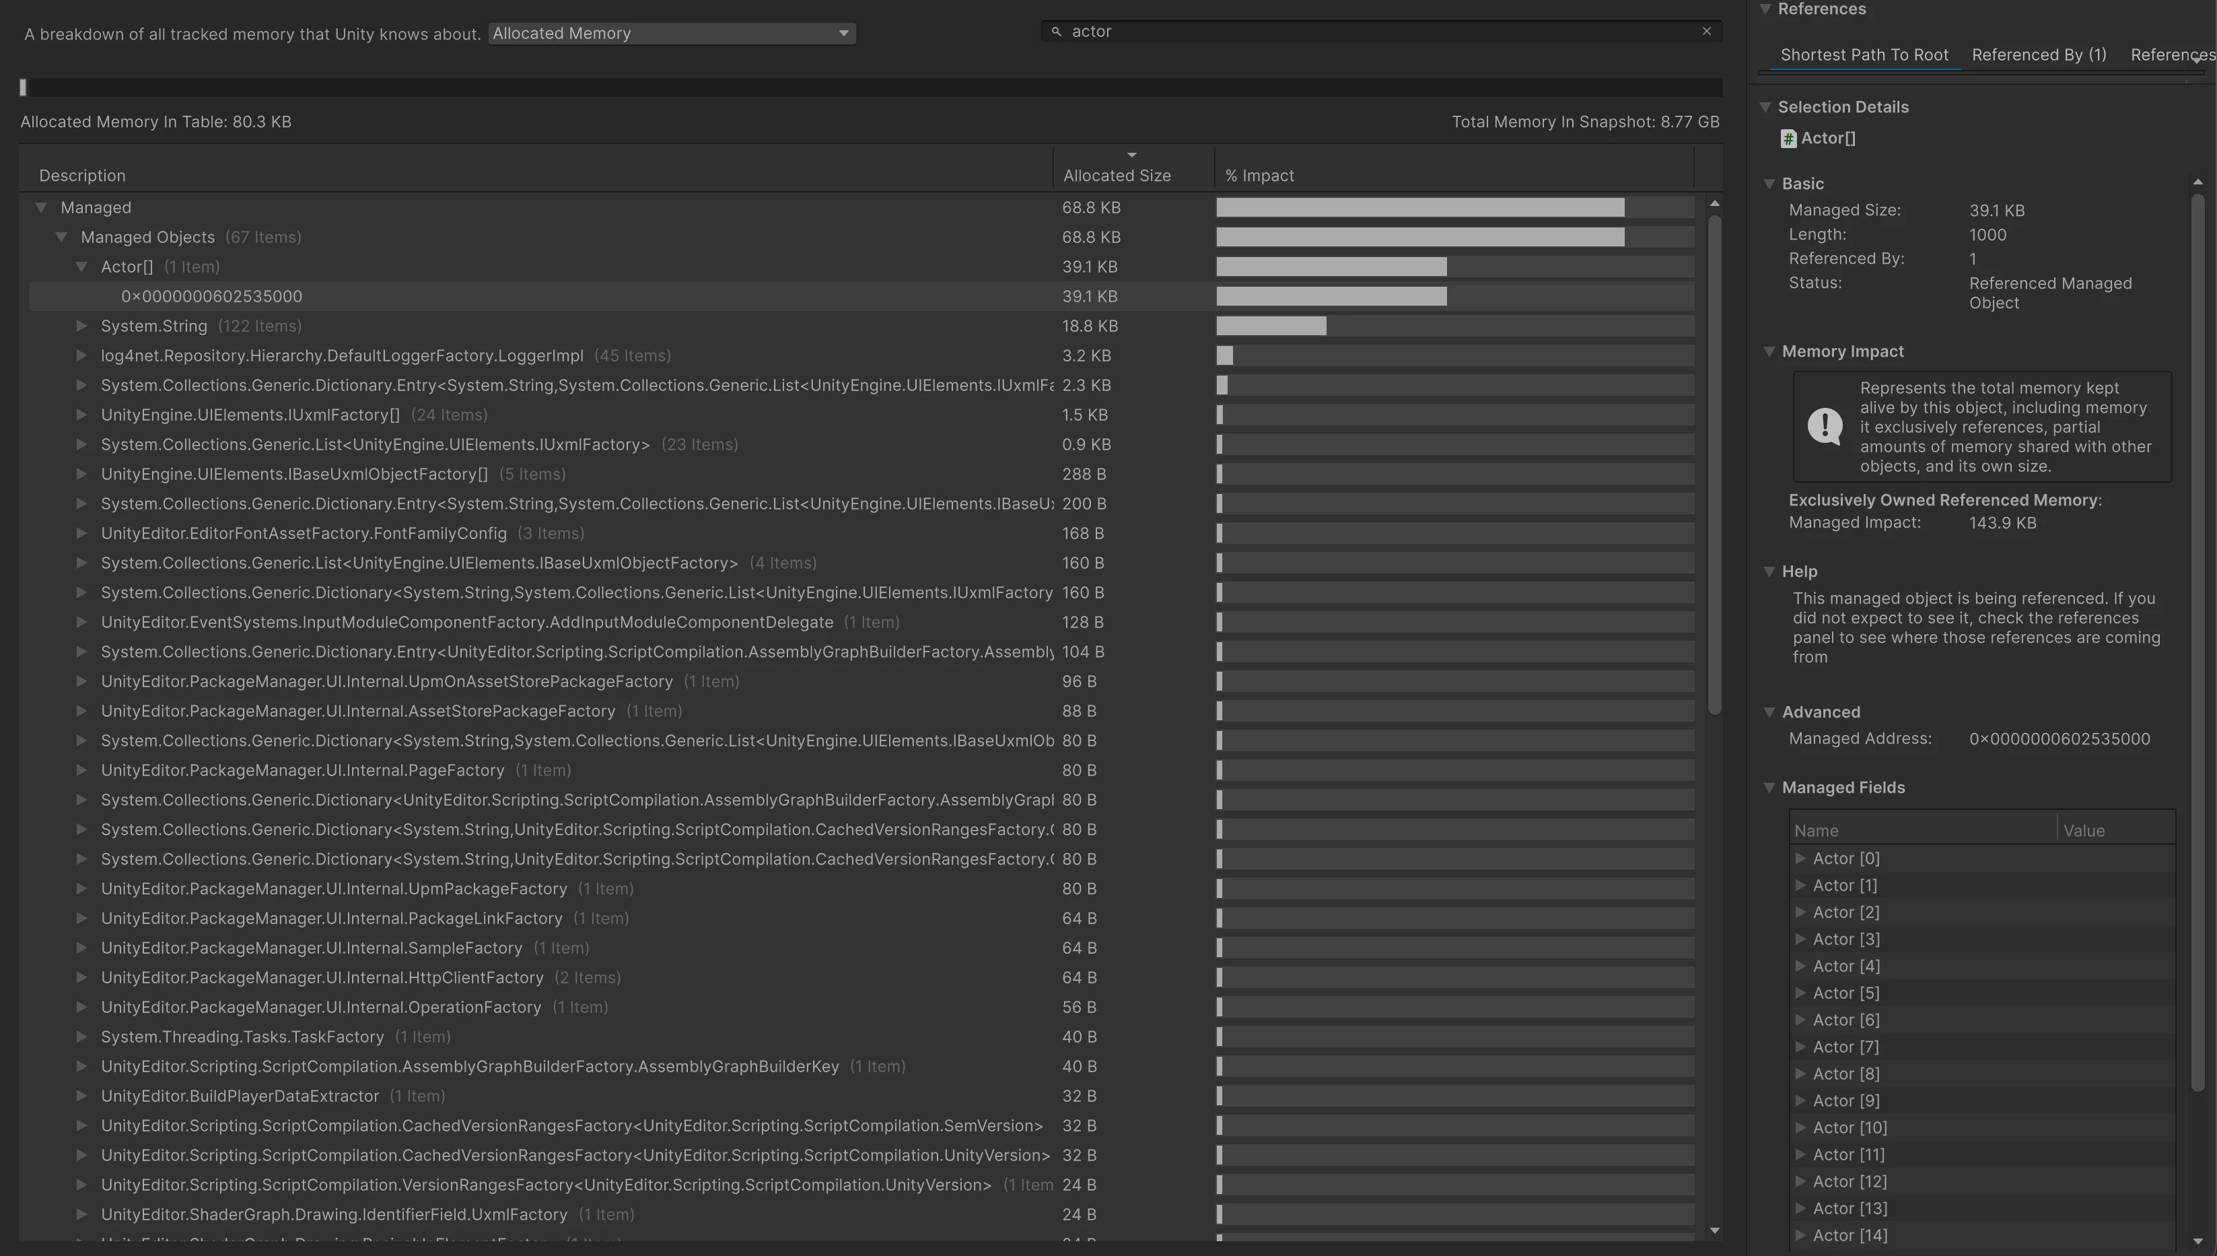Select VersionRangesFactory<UnityVersion> row
Image resolution: width=2217 pixels, height=1256 pixels.
point(862,1185)
